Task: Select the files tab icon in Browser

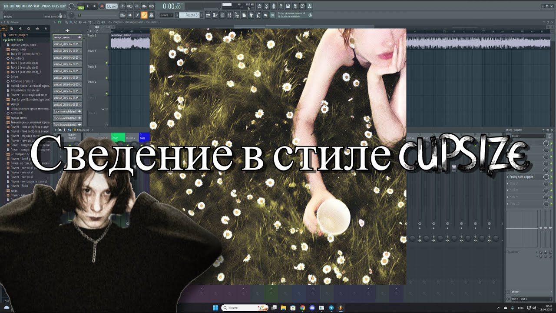Action: 12,29
